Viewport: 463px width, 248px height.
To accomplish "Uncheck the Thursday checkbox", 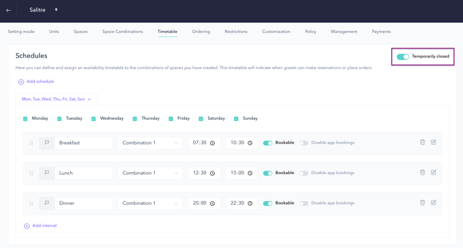I will (x=135, y=118).
